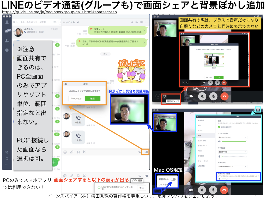The height and width of the screenshot is (200, 267).
Task: Open the add friend icon in LINE sidebar
Action: pyautogui.click(x=7, y=41)
